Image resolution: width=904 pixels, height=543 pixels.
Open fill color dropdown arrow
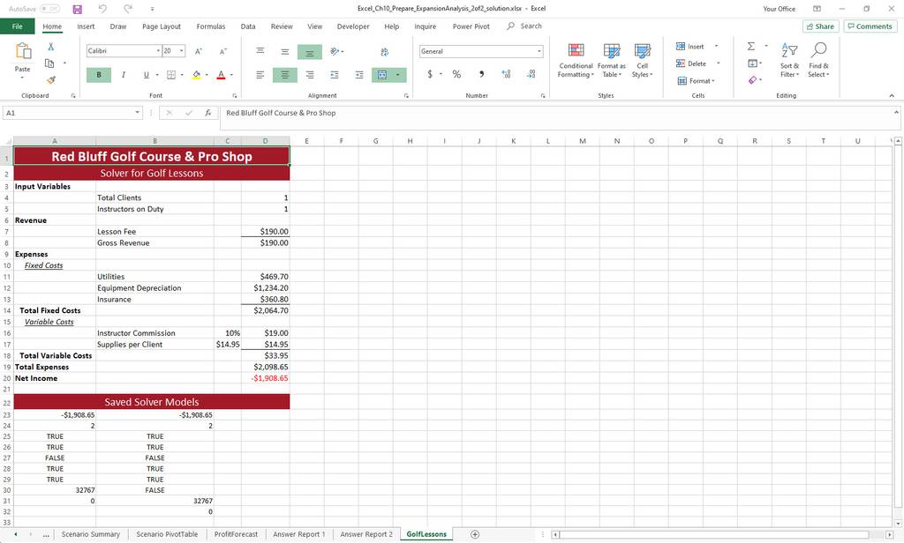207,75
